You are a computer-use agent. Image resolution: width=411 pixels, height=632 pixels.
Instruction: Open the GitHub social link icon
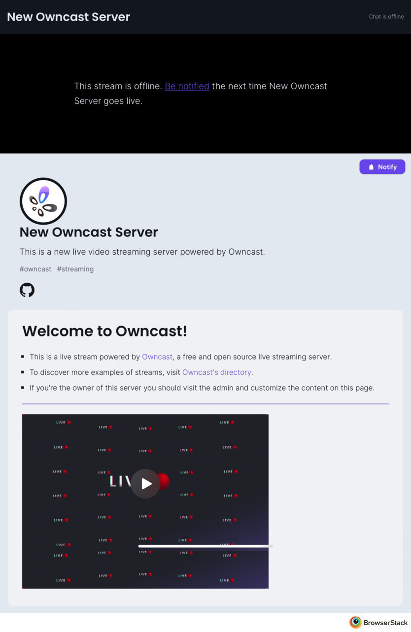coord(27,290)
